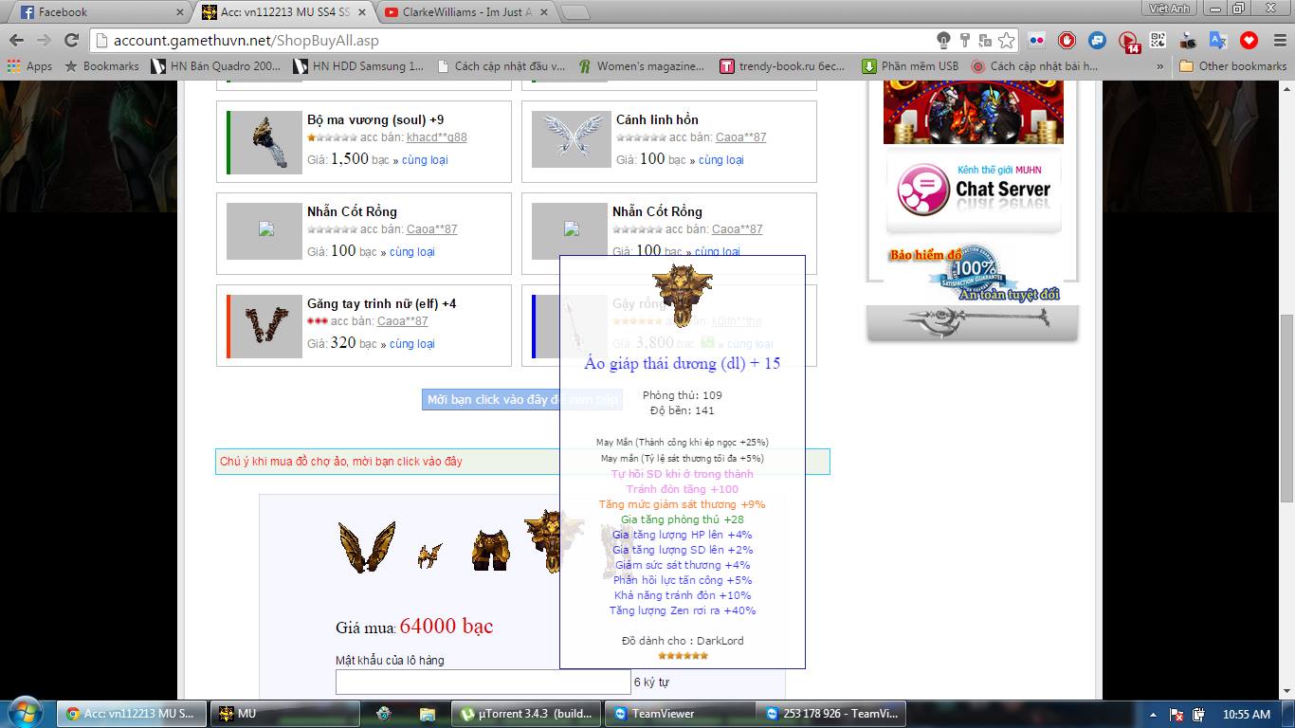Open the Bookmarks star shortcut

click(101, 66)
